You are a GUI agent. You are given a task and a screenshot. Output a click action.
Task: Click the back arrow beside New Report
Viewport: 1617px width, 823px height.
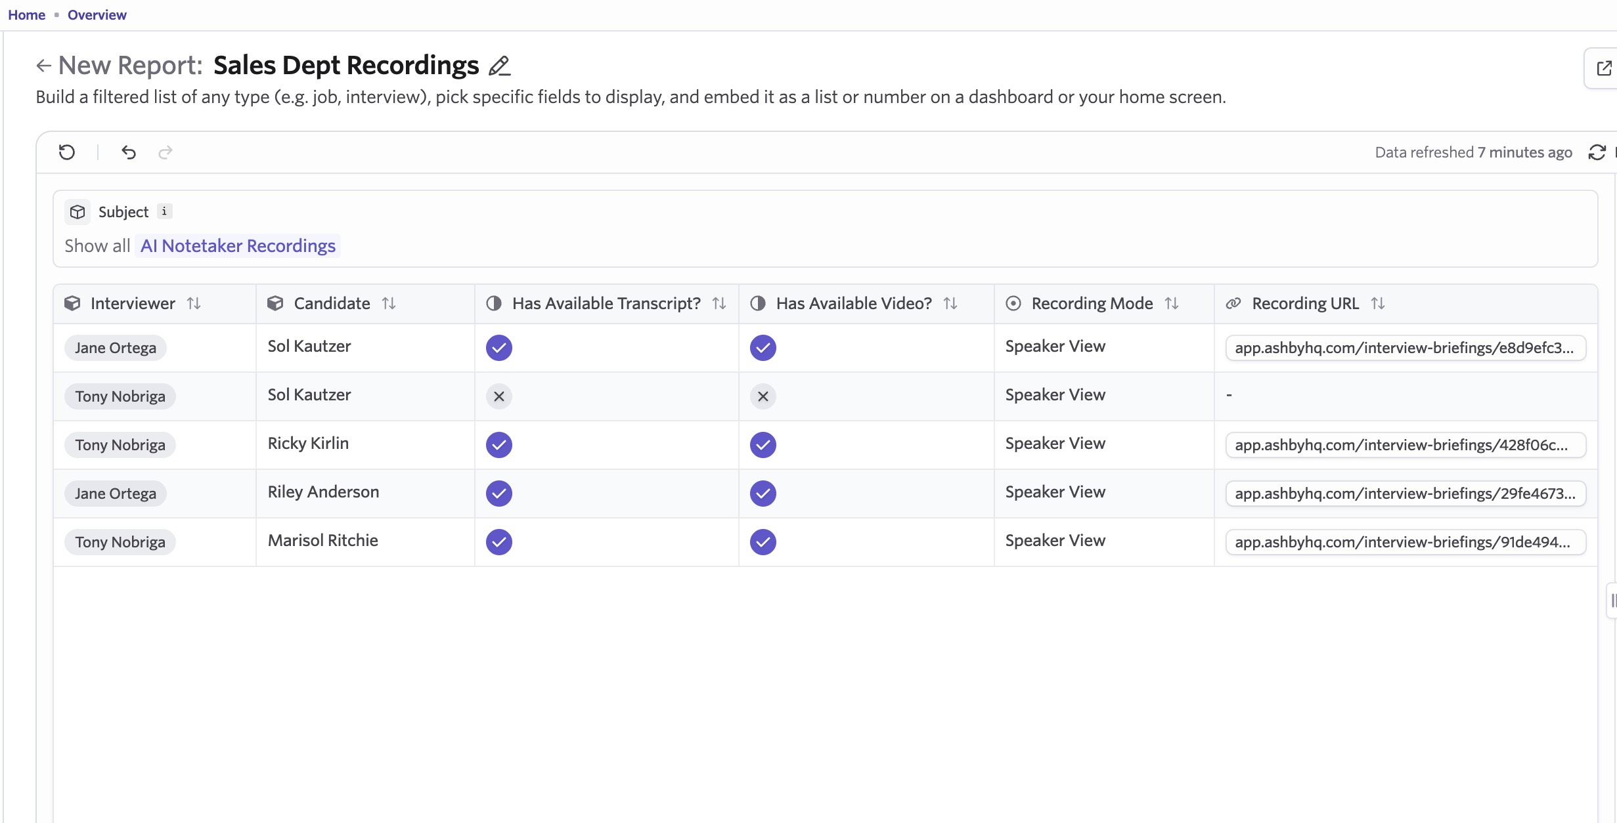click(43, 66)
